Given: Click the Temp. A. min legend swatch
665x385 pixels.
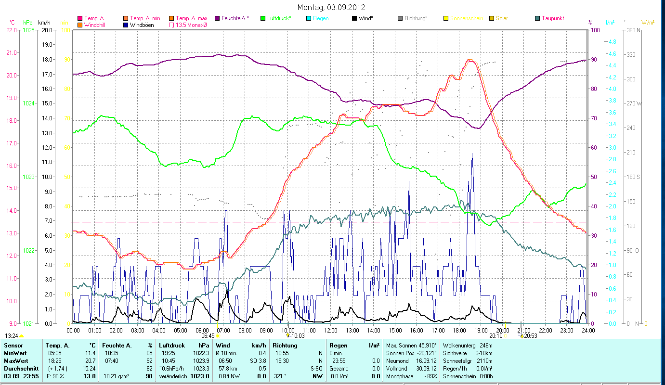Looking at the screenshot, I should [x=126, y=19].
